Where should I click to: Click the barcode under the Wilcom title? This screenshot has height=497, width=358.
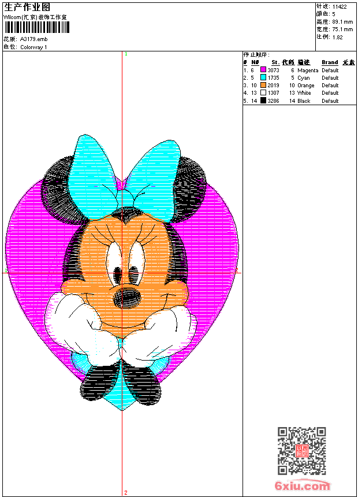tap(37, 27)
